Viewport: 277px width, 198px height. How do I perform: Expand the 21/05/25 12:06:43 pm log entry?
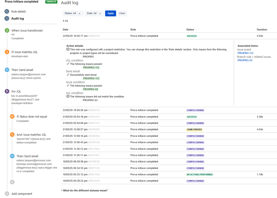pyautogui.click(x=169, y=142)
